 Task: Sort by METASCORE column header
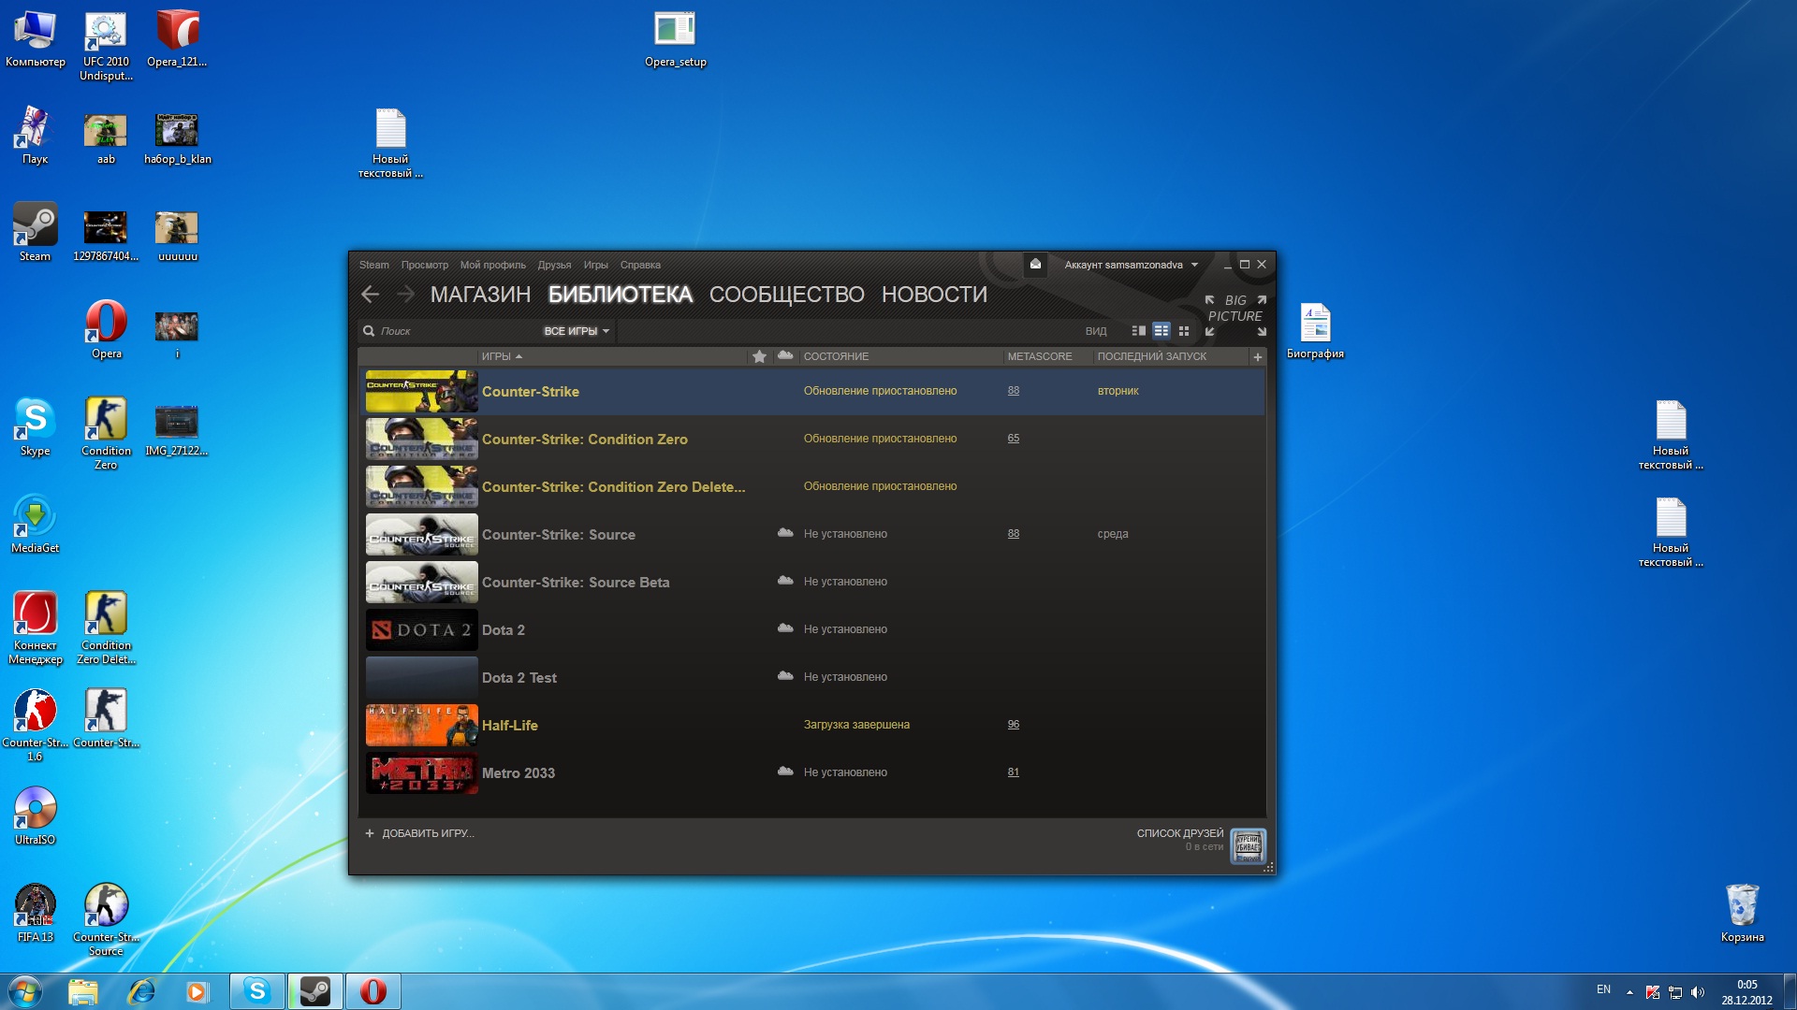[x=1040, y=356]
